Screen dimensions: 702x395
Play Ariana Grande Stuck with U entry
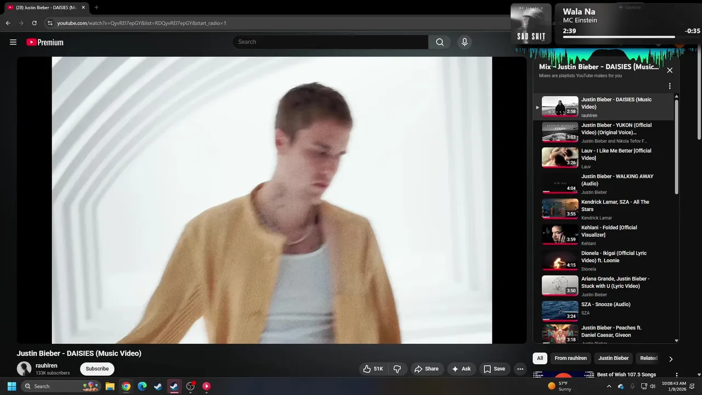[603, 286]
